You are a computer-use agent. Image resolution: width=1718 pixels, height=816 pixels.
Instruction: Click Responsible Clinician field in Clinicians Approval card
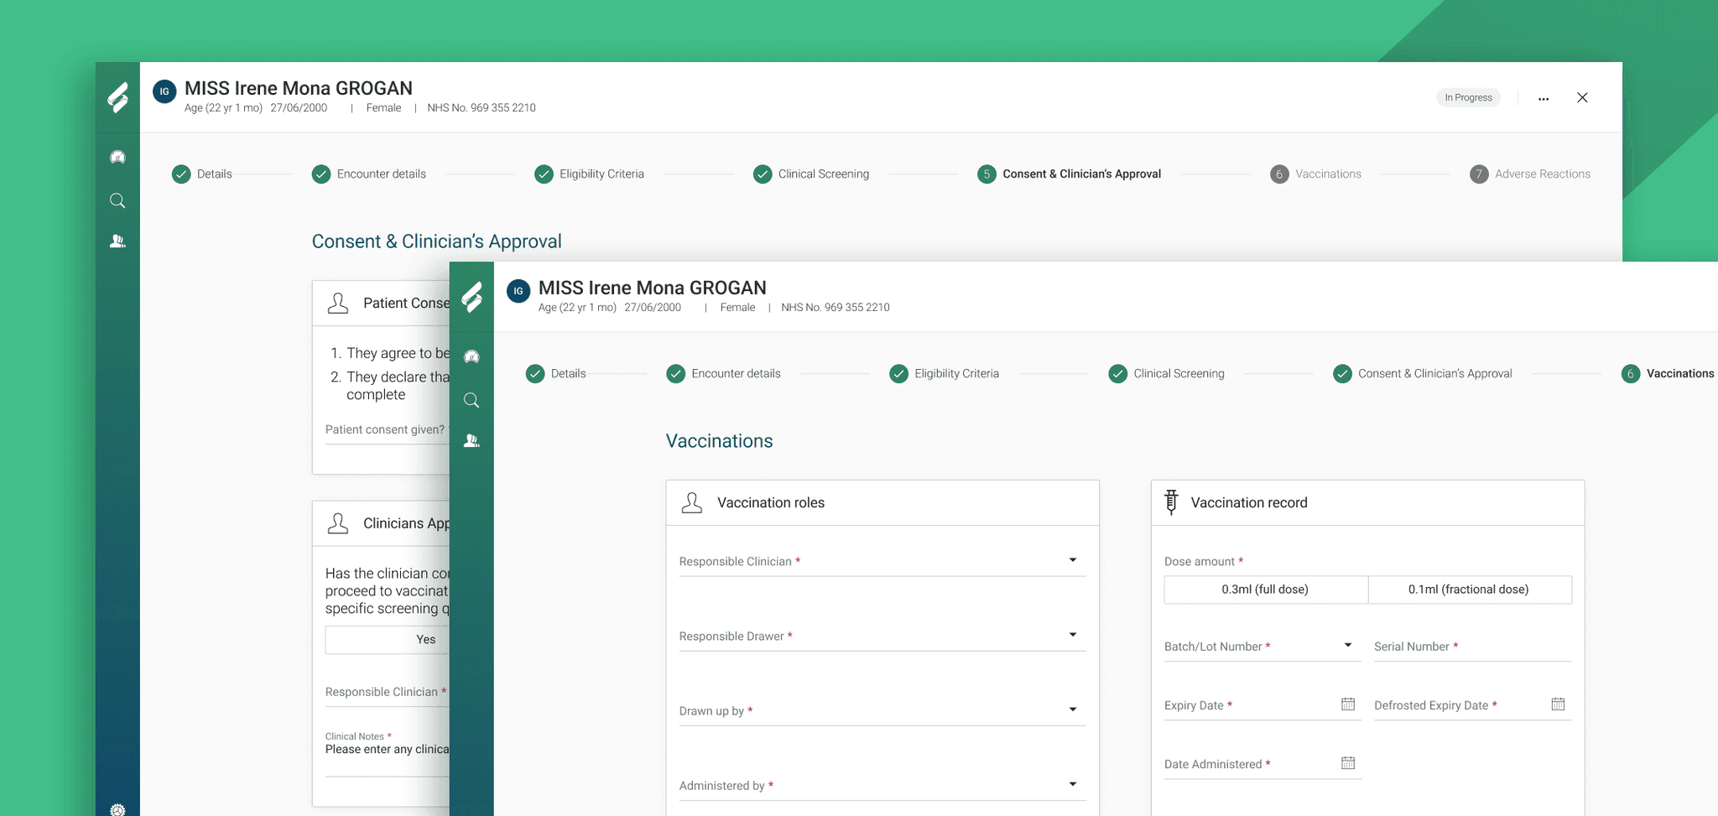tap(388, 692)
